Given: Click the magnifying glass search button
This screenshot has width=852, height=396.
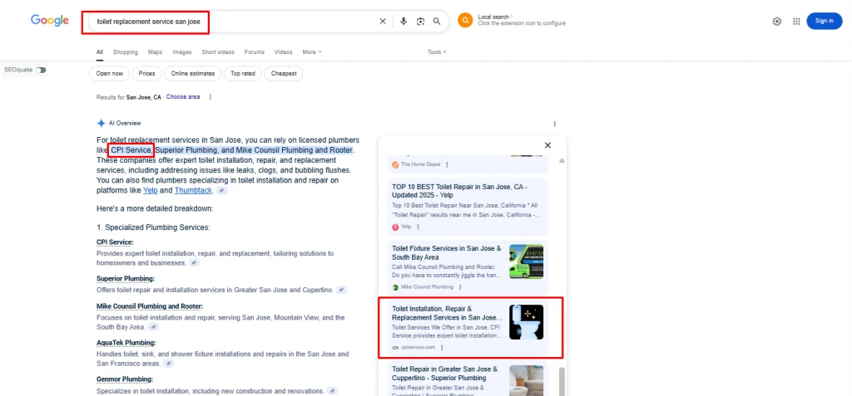Looking at the screenshot, I should (437, 22).
